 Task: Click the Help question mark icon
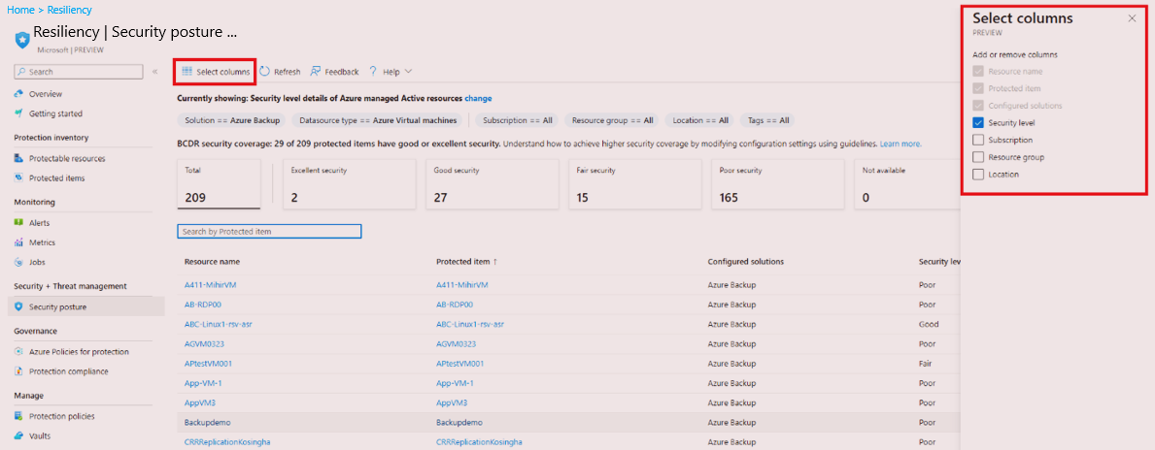pyautogui.click(x=373, y=72)
